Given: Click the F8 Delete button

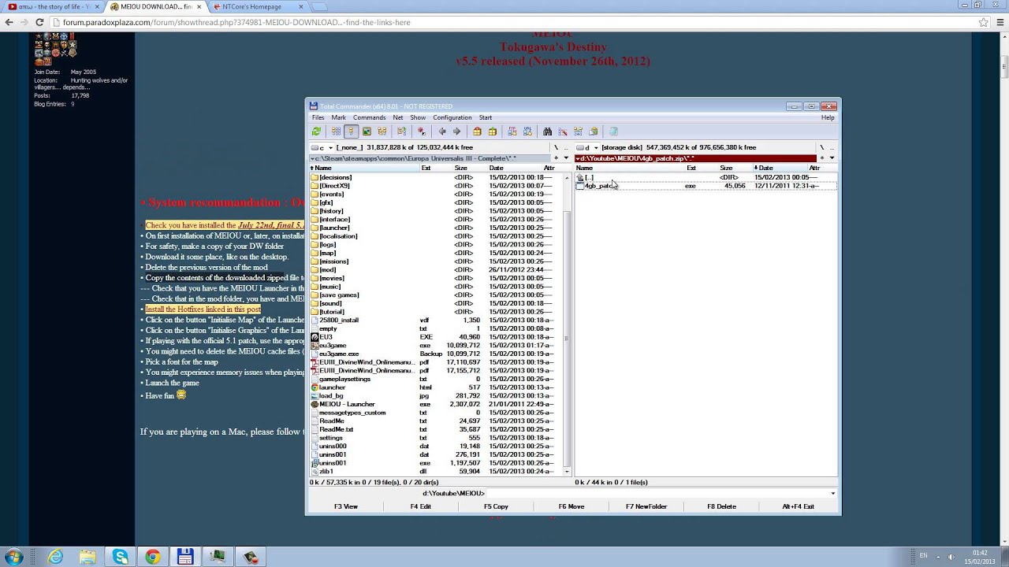Looking at the screenshot, I should coord(721,506).
